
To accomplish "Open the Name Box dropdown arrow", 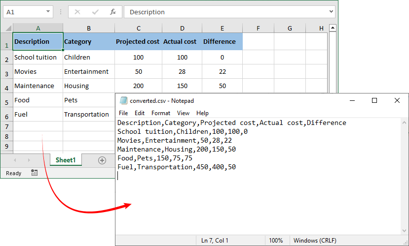I will (x=48, y=12).
